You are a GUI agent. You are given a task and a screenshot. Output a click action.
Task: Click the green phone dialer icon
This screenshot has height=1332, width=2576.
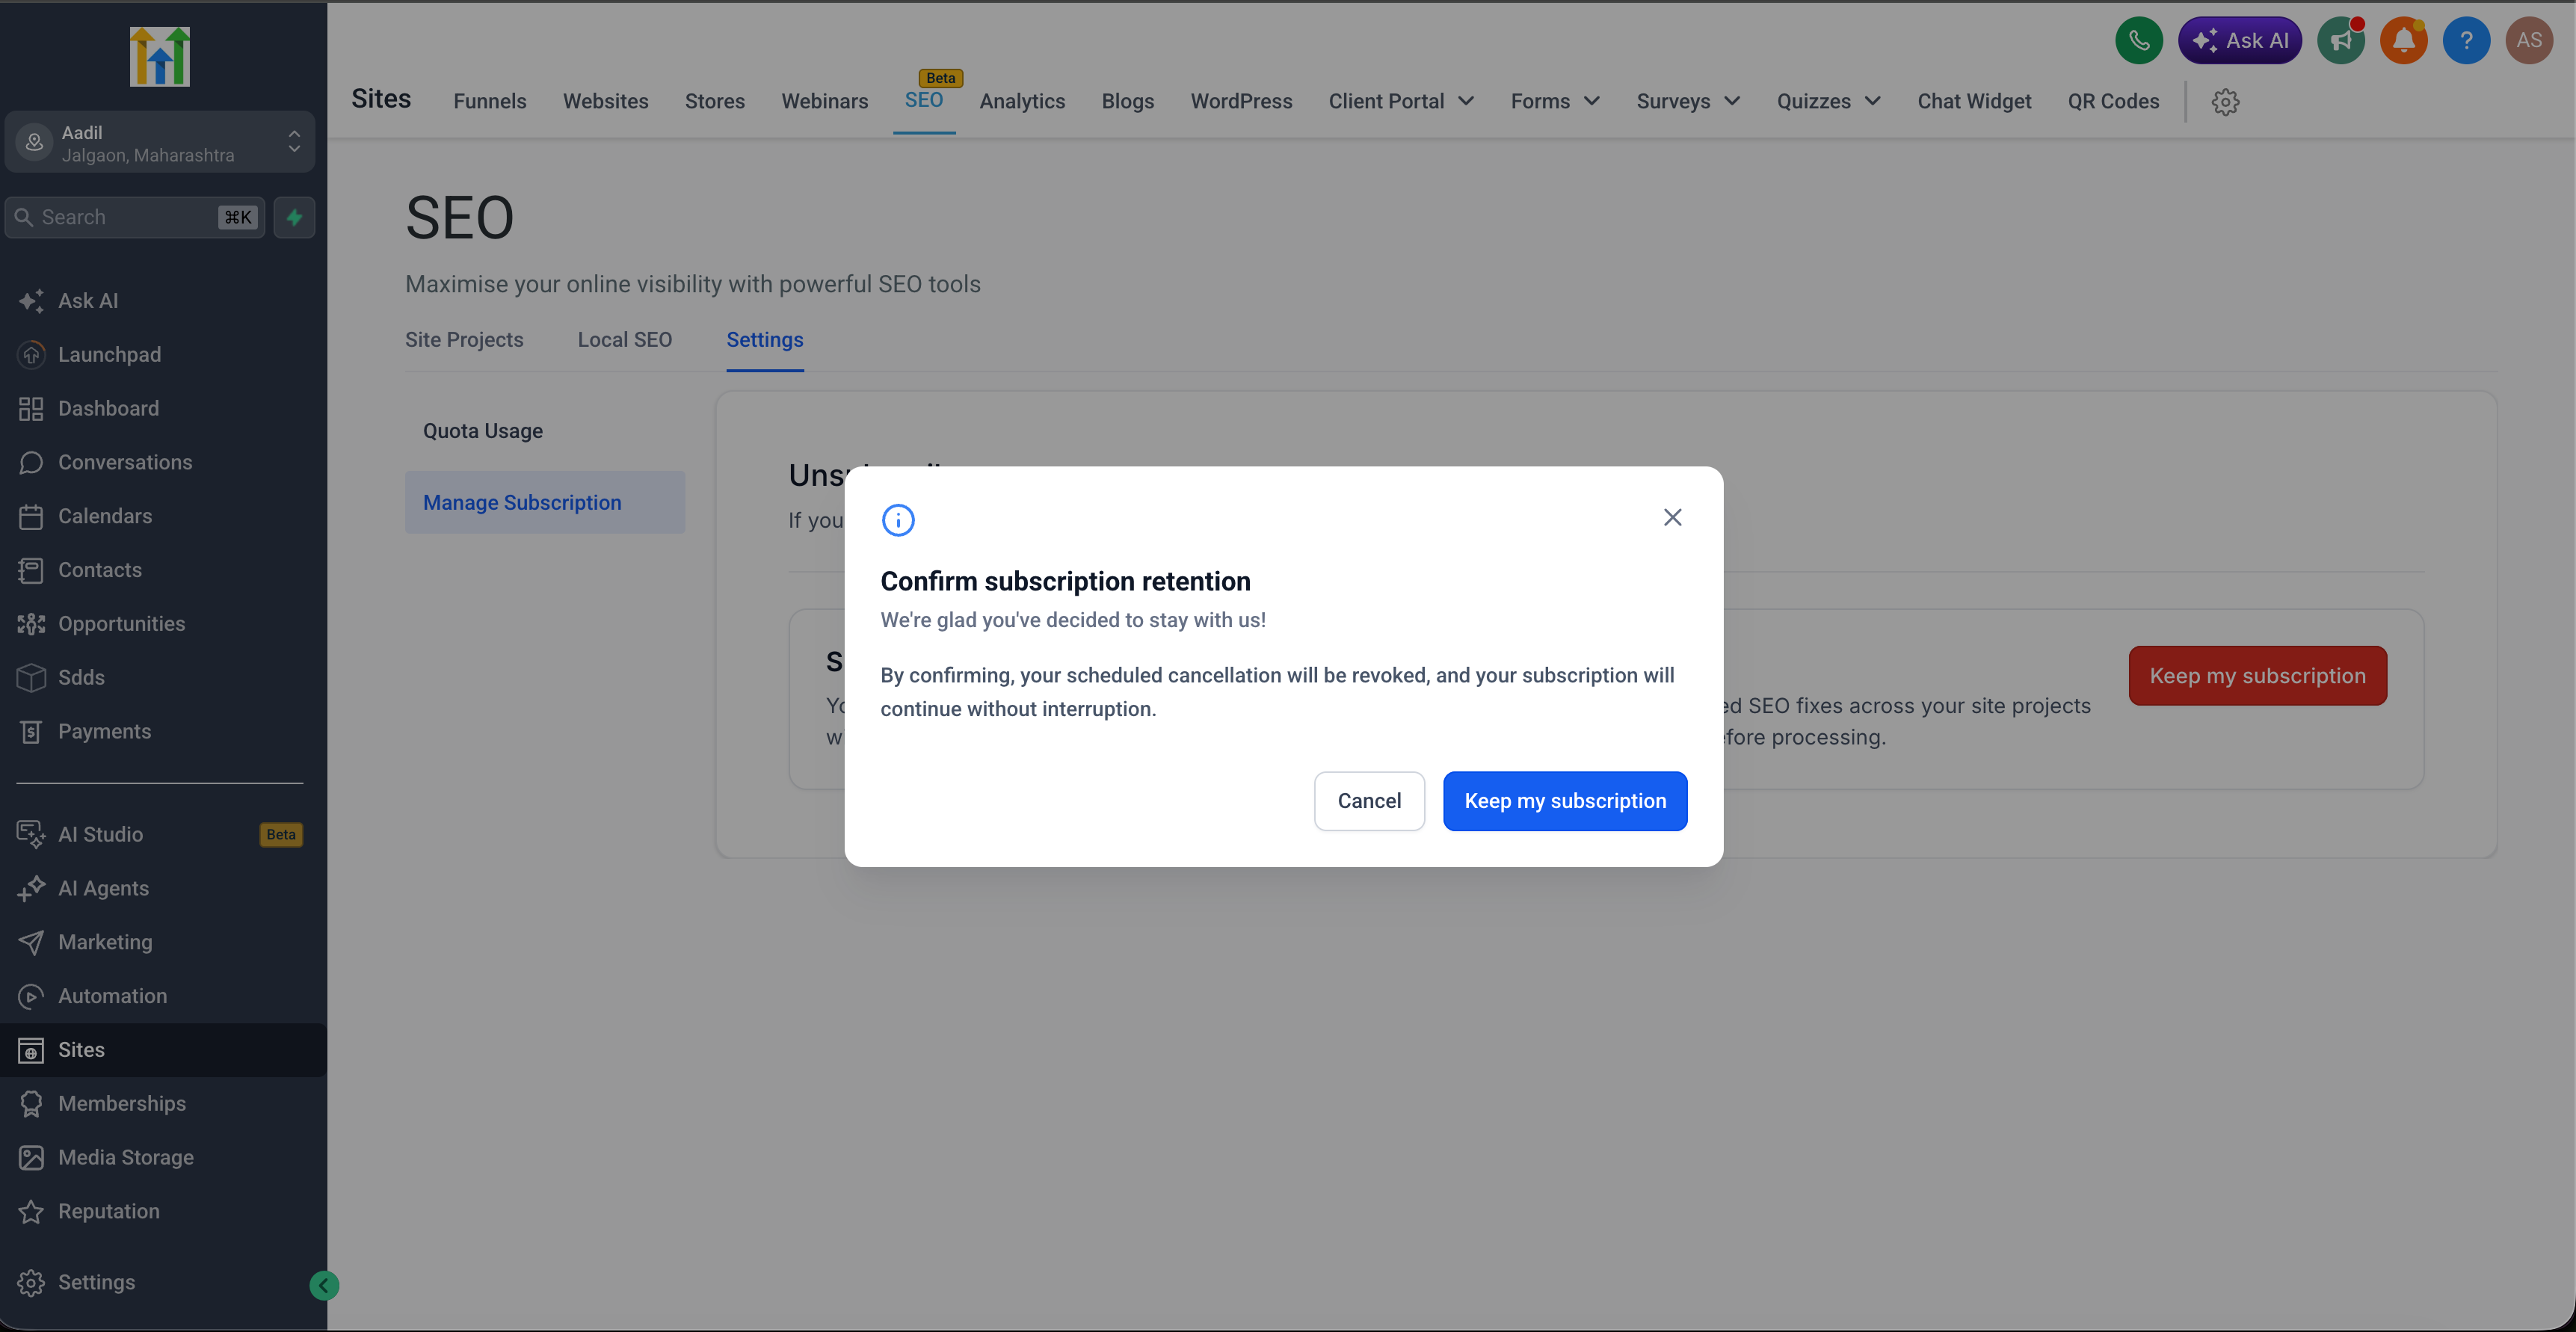2139,41
